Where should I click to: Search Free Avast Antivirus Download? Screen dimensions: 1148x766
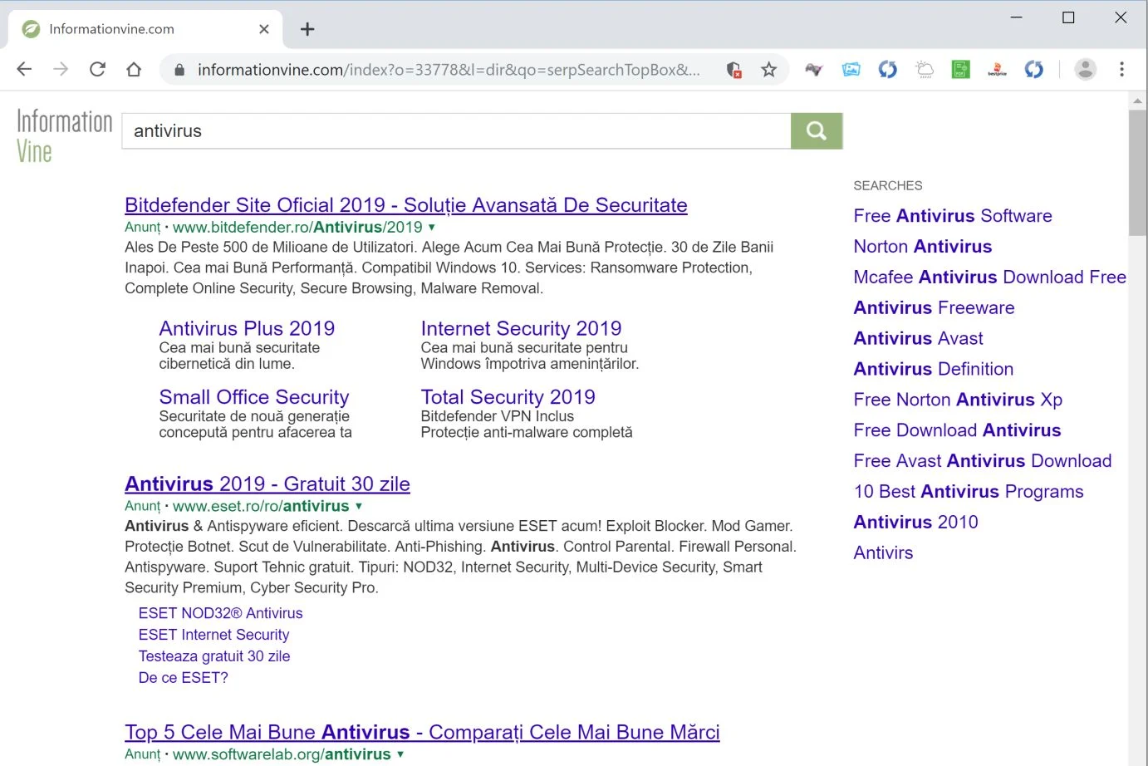click(983, 461)
